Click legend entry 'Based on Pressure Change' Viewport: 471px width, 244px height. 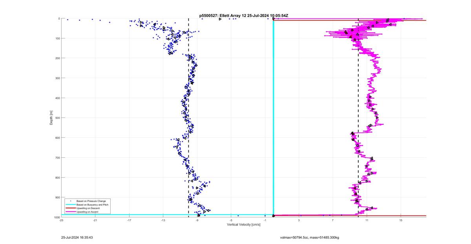91,201
